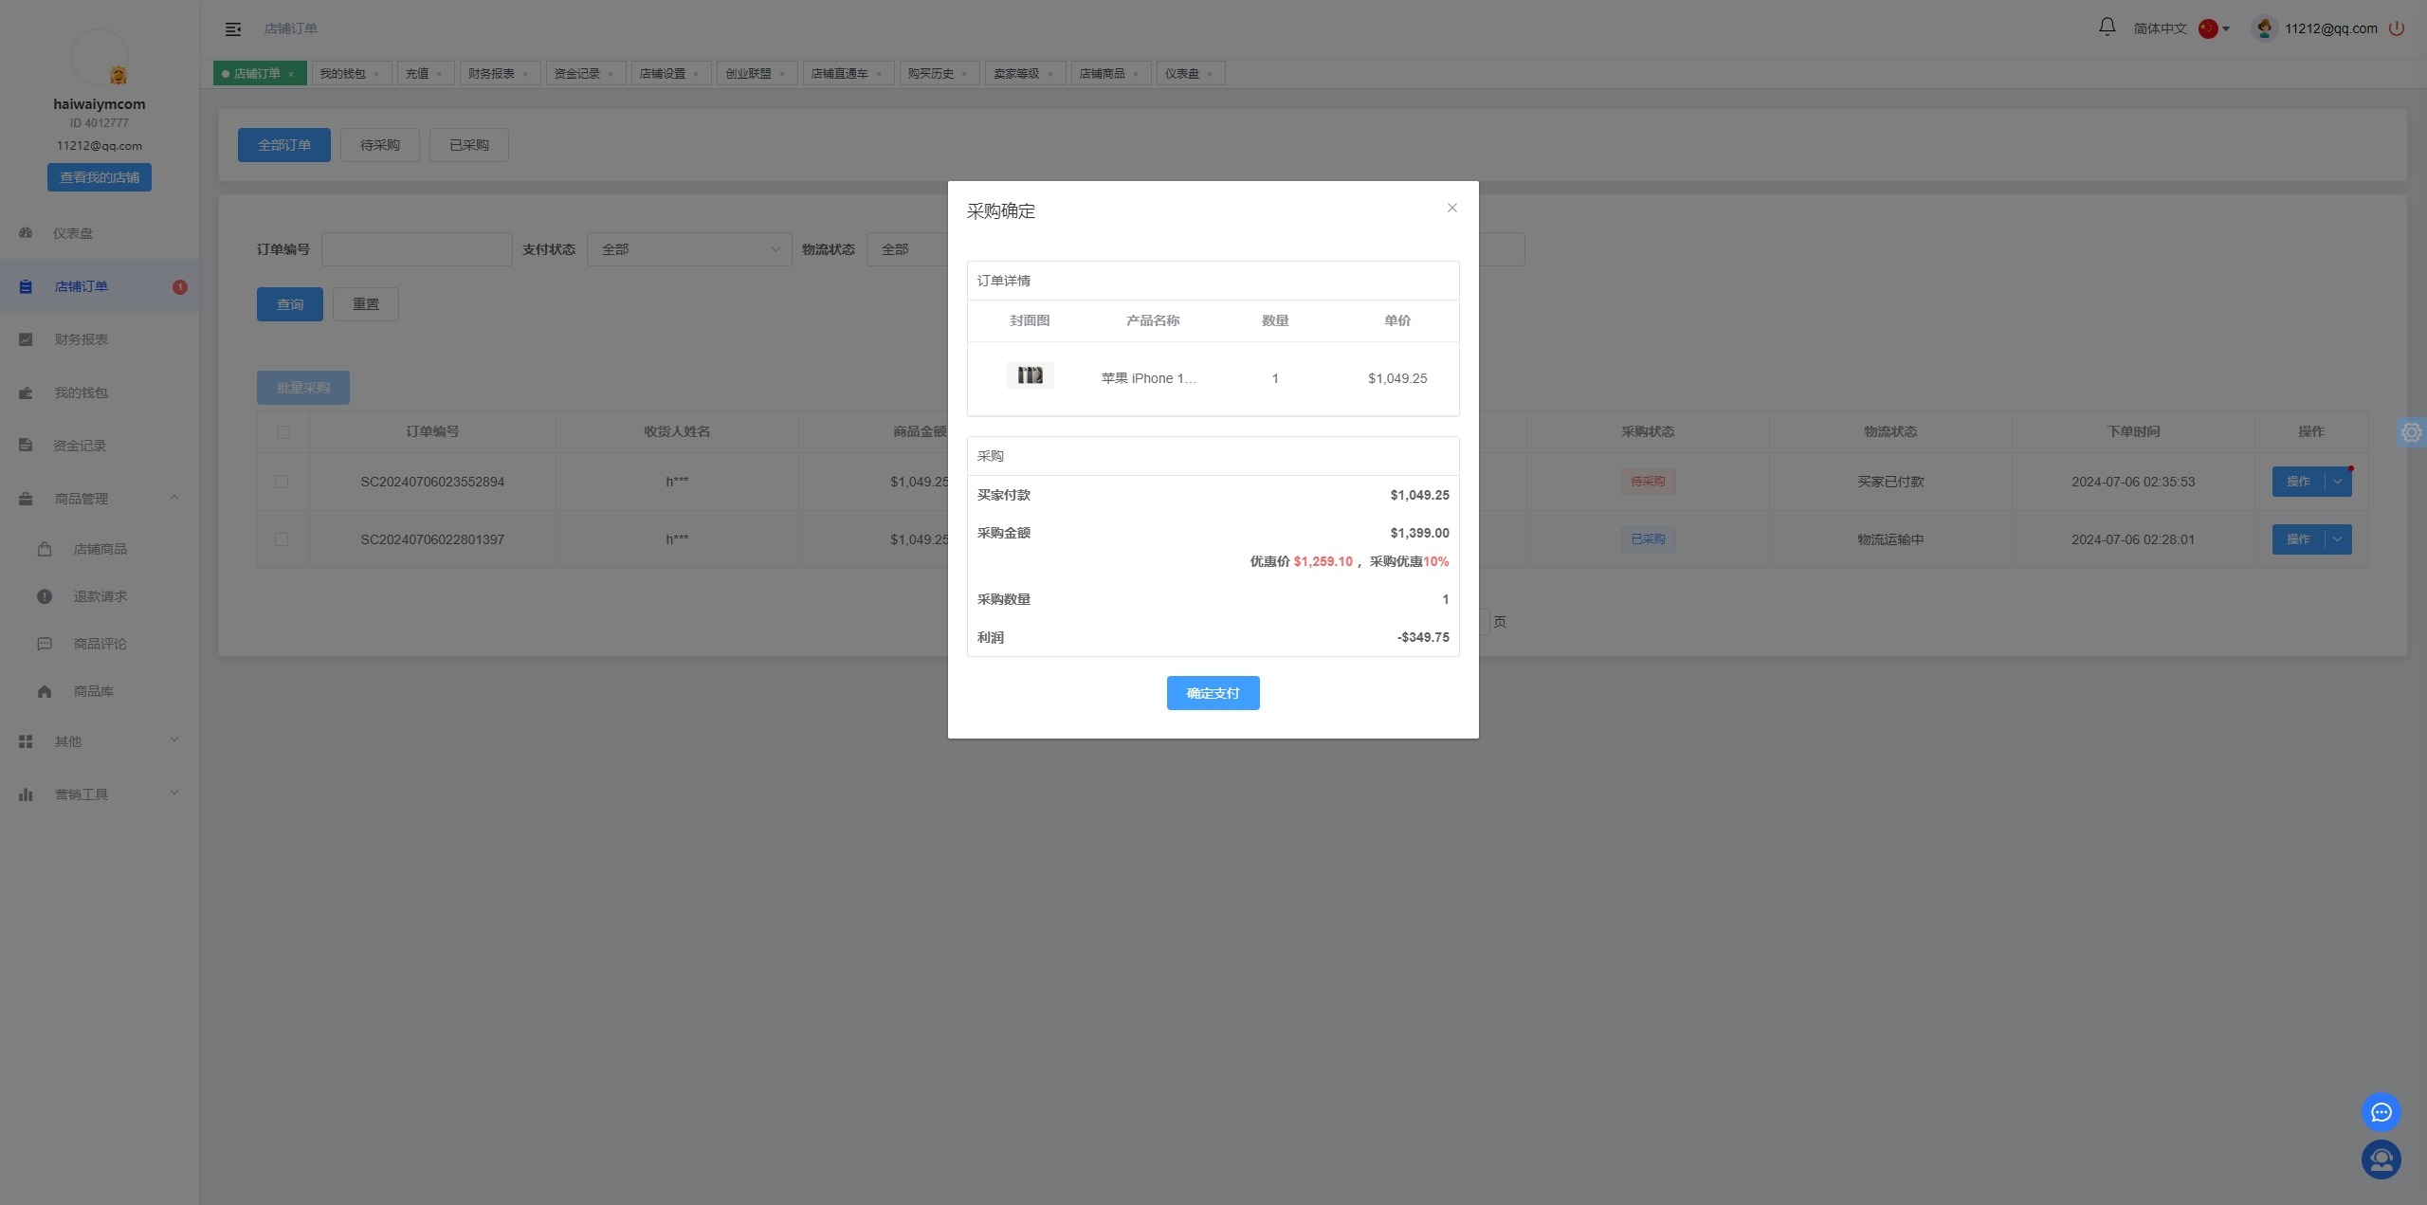The height and width of the screenshot is (1205, 2427).
Task: Check the select-all orders header checkbox
Action: point(283,432)
